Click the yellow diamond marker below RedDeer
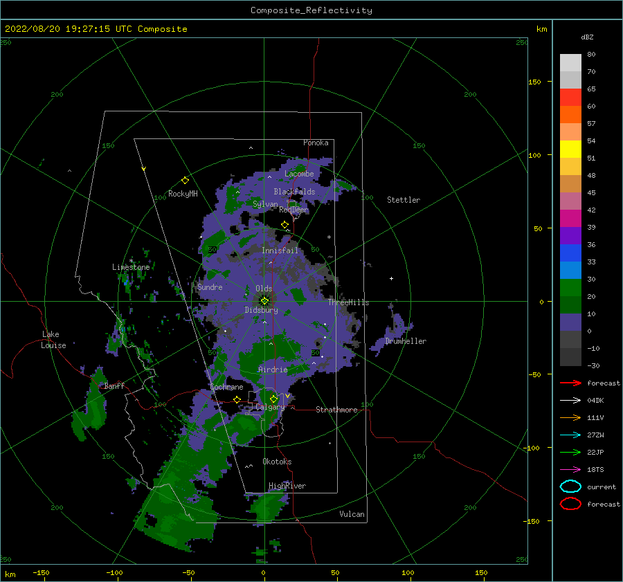Viewport: 623px width, 582px height. pyautogui.click(x=285, y=225)
